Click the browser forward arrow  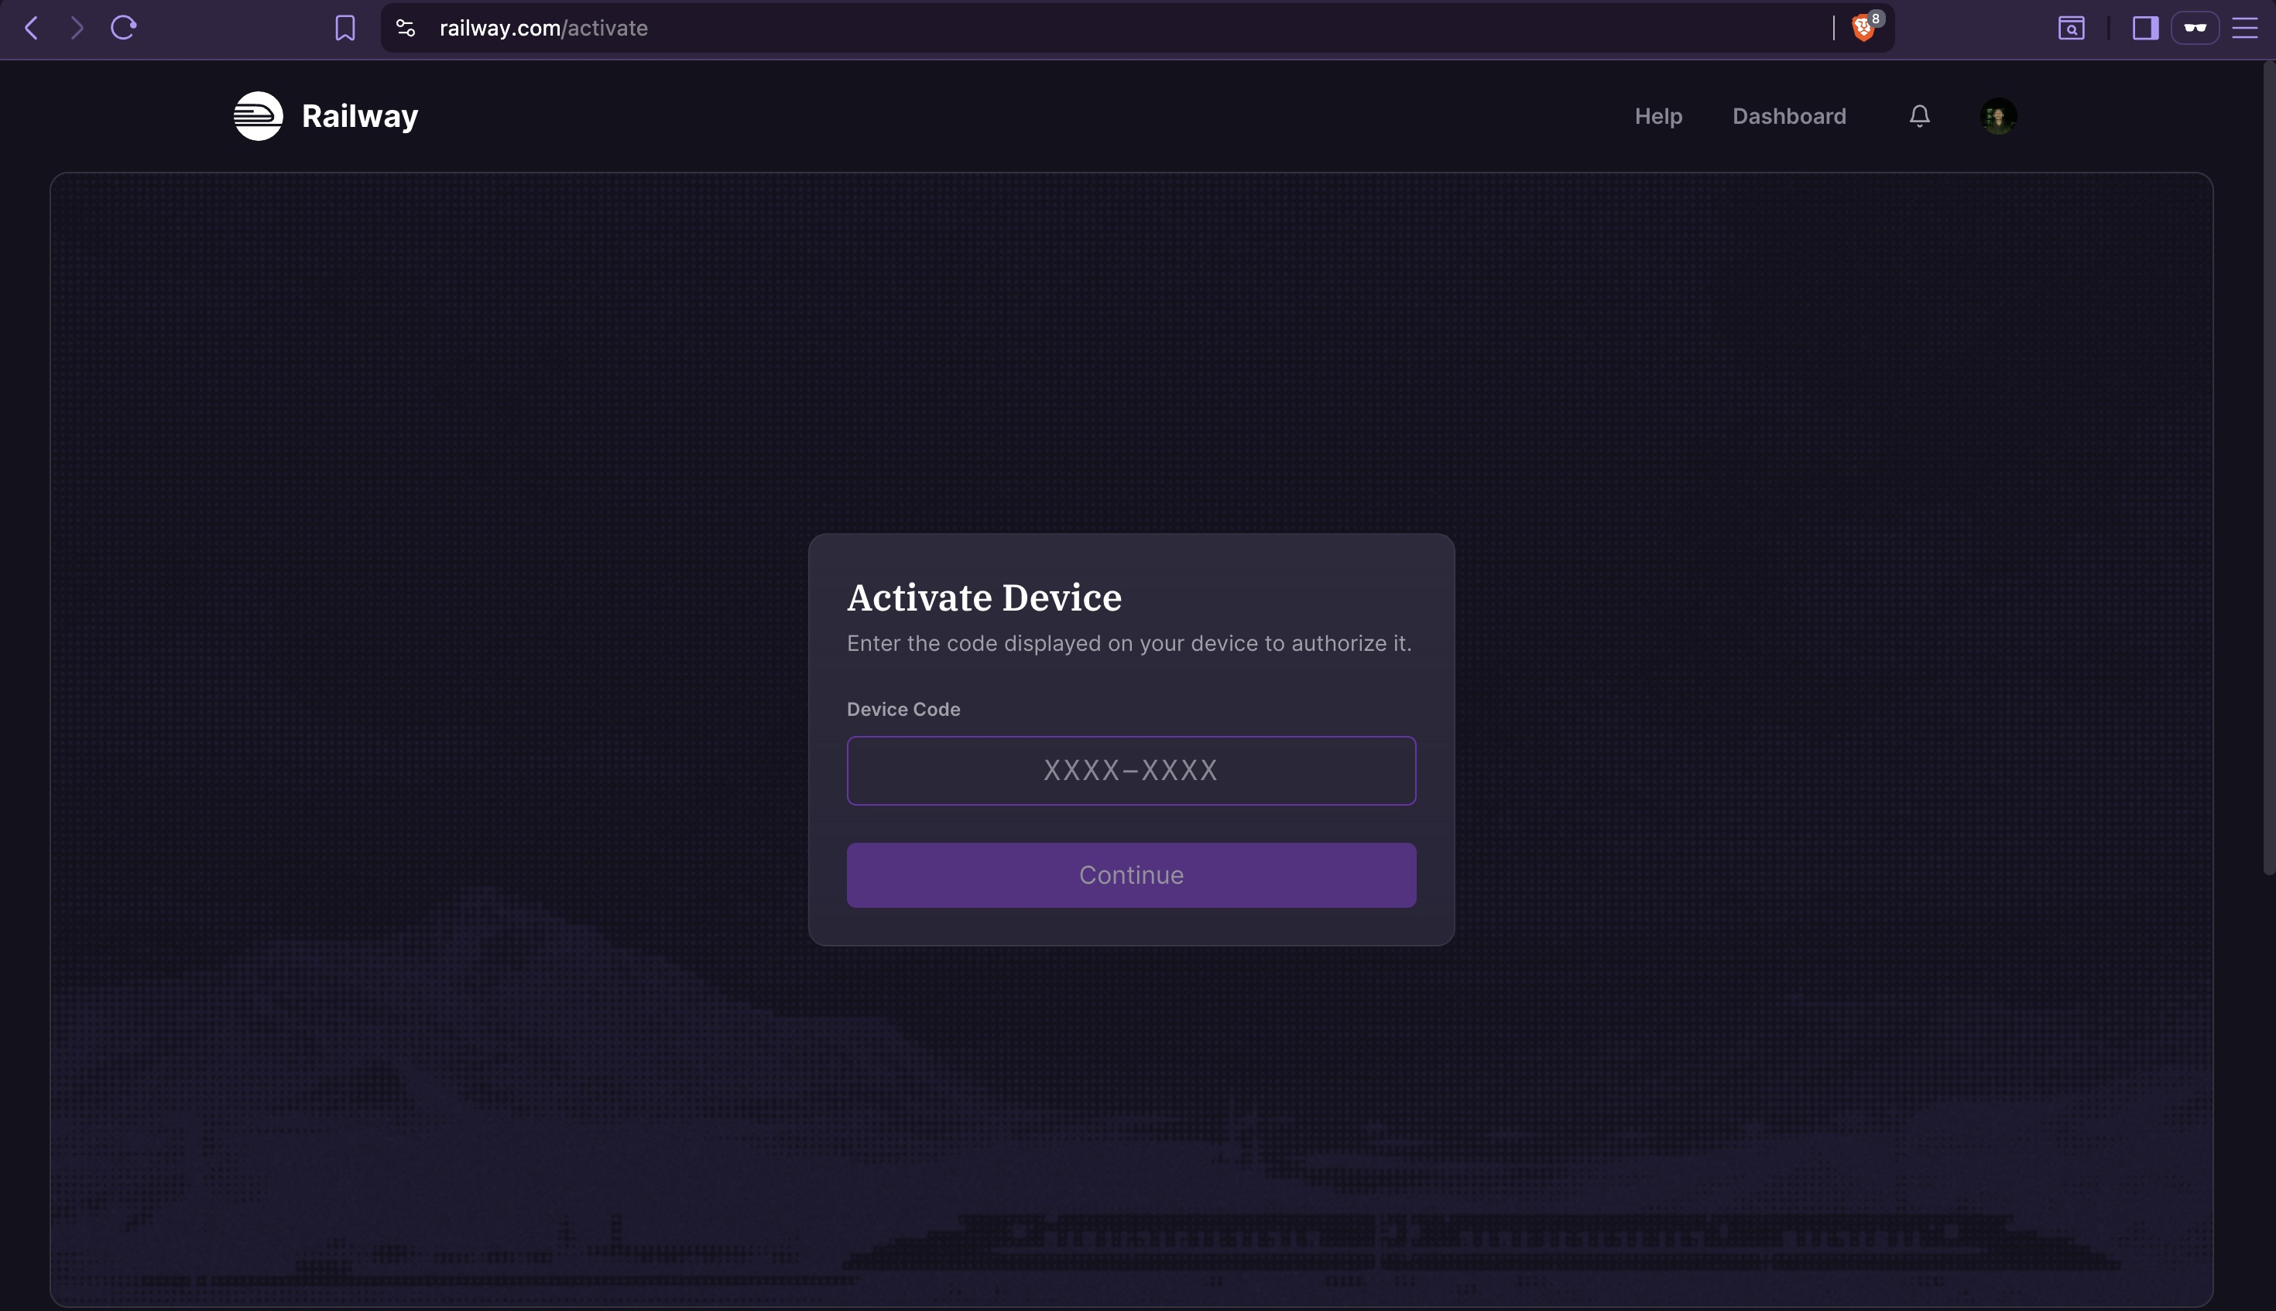point(77,28)
